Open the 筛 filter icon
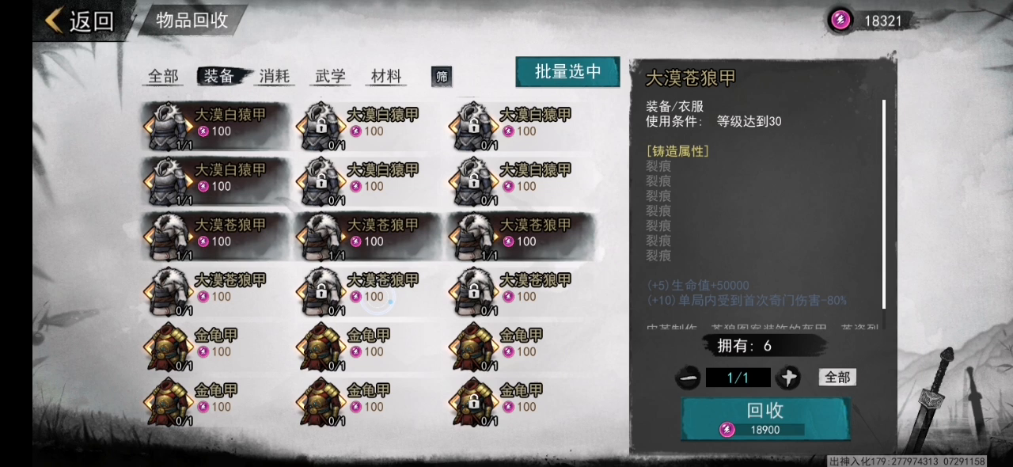This screenshot has width=1013, height=467. tap(442, 76)
